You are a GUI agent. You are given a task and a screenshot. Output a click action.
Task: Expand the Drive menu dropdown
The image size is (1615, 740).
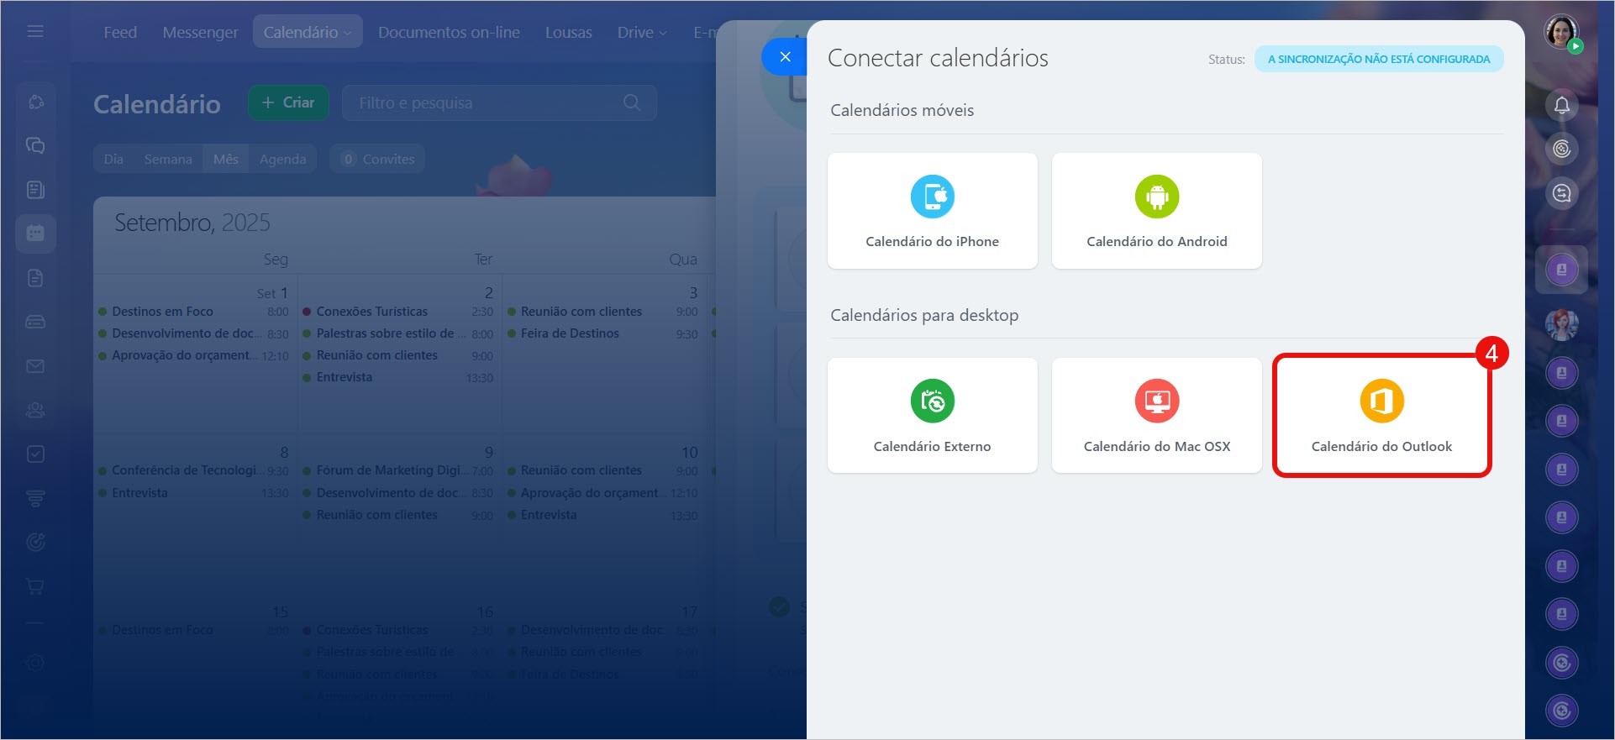tap(642, 32)
